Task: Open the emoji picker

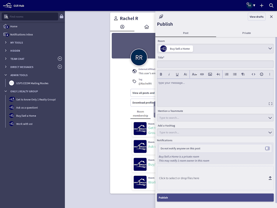Action: pyautogui.click(x=261, y=74)
